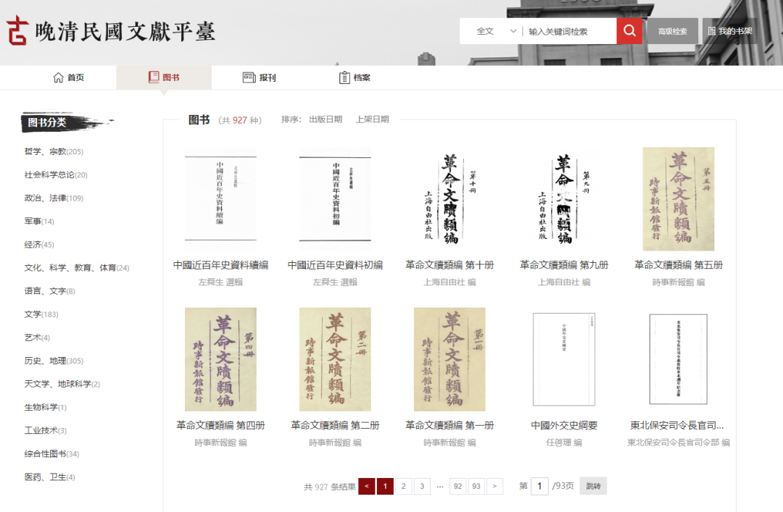
Task: Click the 跳转 page jump button
Action: point(593,487)
